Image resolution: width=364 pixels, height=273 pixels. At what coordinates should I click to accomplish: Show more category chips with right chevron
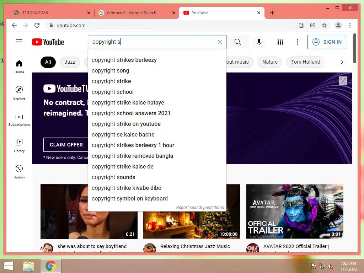342,62
